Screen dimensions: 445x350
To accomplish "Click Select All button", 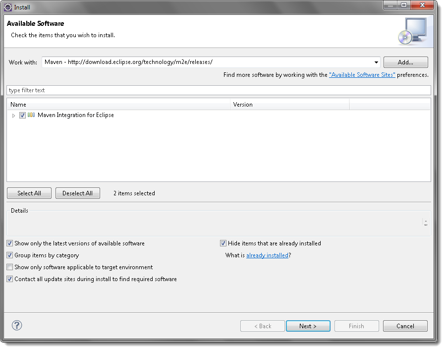I will [29, 193].
